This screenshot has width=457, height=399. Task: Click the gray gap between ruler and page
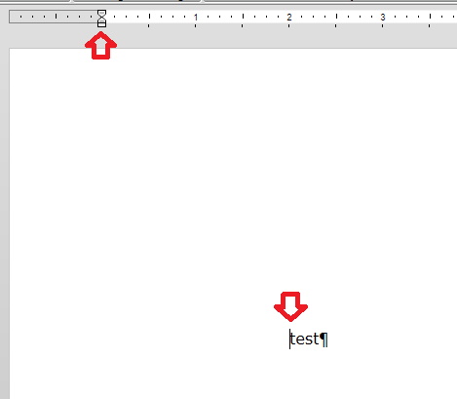260,38
